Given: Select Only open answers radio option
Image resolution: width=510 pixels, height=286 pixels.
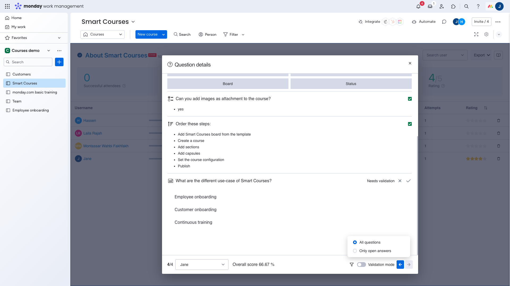Looking at the screenshot, I should 355,251.
